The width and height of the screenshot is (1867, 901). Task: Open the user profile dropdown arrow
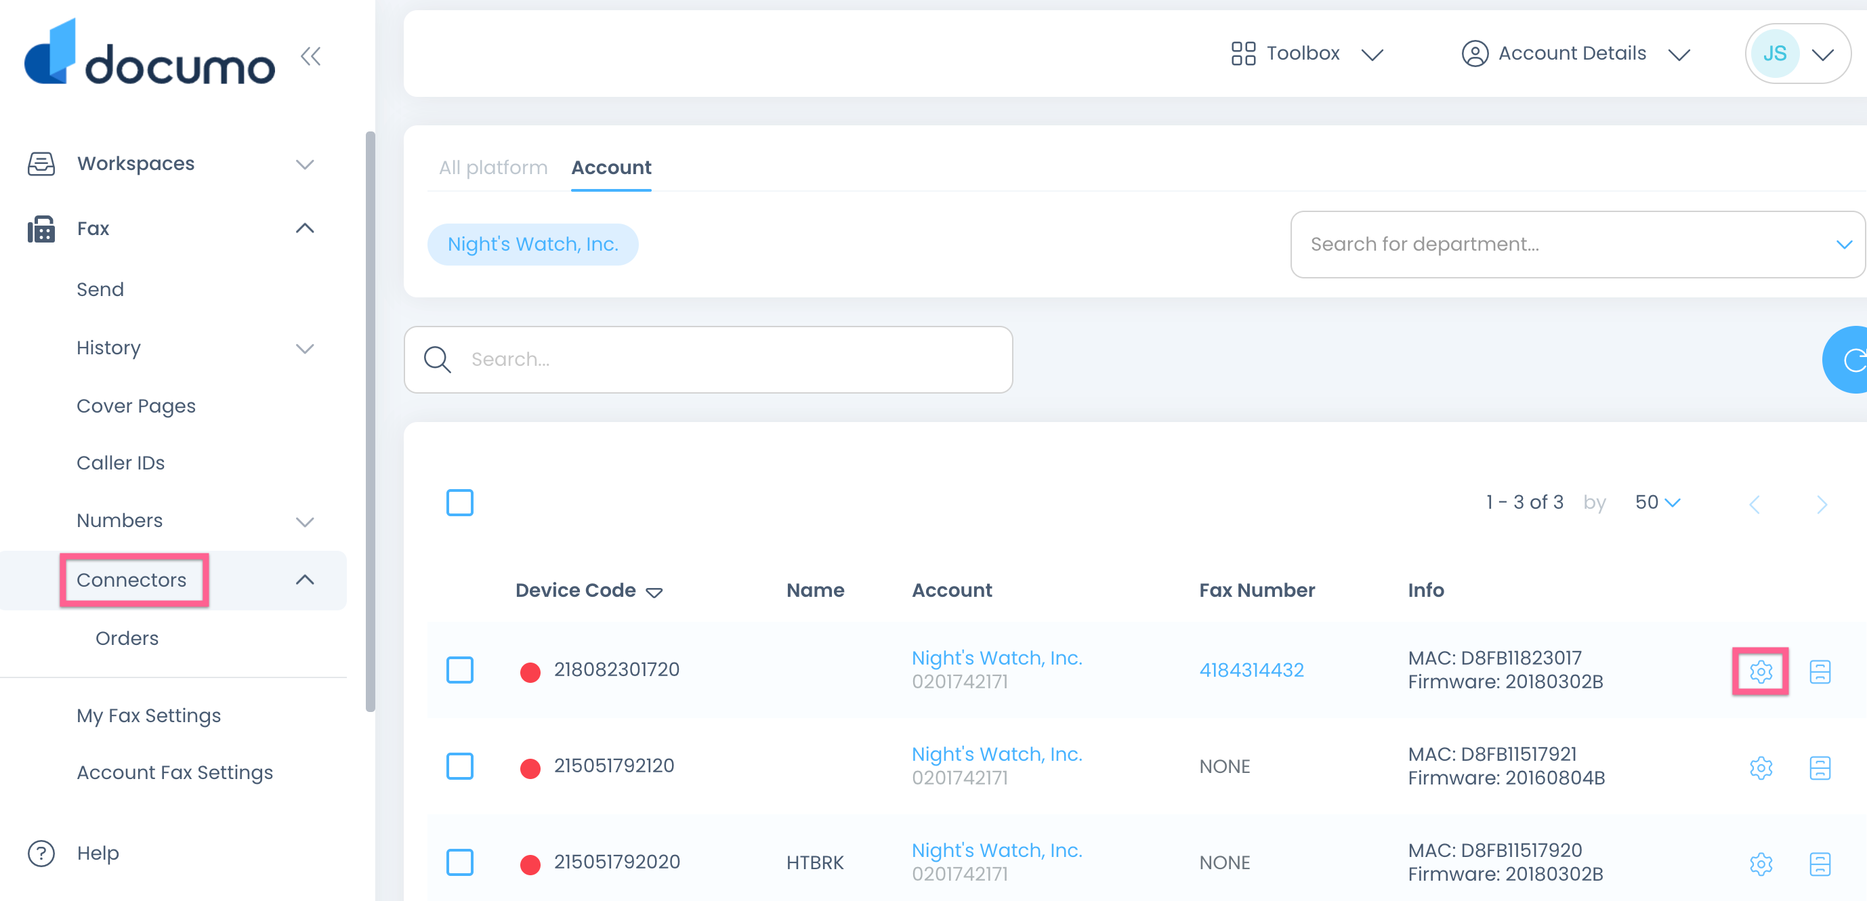pos(1822,55)
